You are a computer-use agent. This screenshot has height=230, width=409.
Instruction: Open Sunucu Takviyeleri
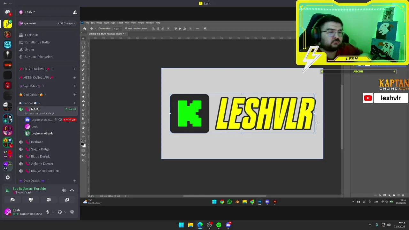coord(39,57)
